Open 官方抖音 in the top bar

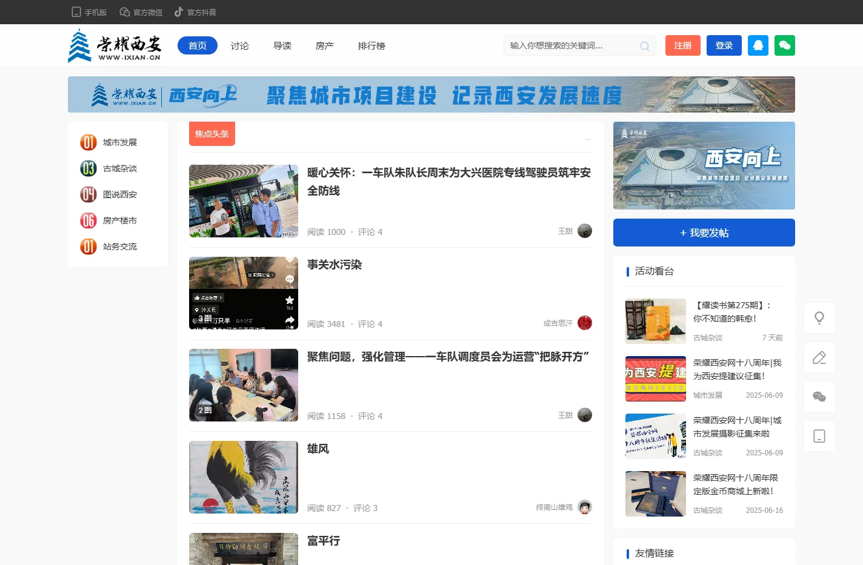coord(195,12)
